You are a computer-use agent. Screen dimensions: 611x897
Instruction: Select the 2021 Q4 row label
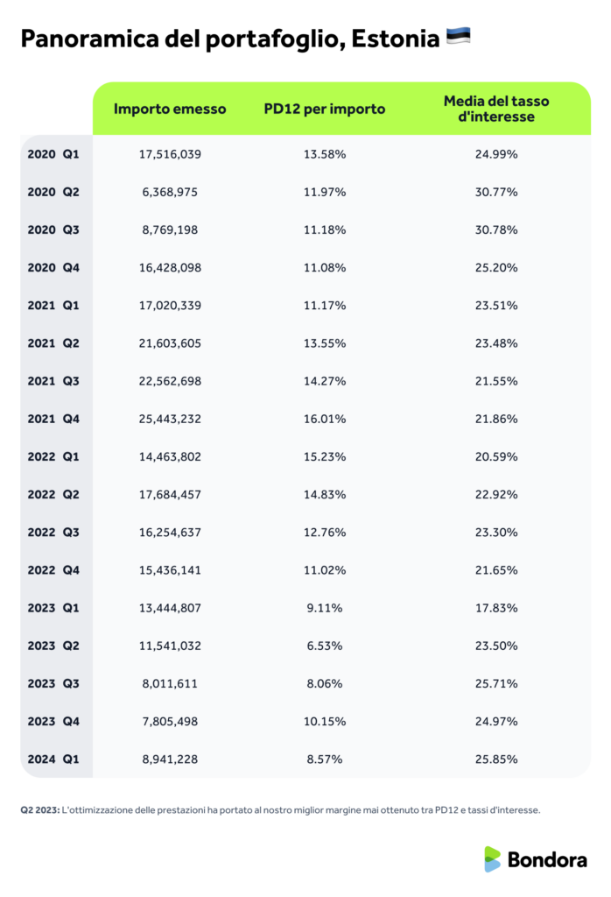coord(53,419)
